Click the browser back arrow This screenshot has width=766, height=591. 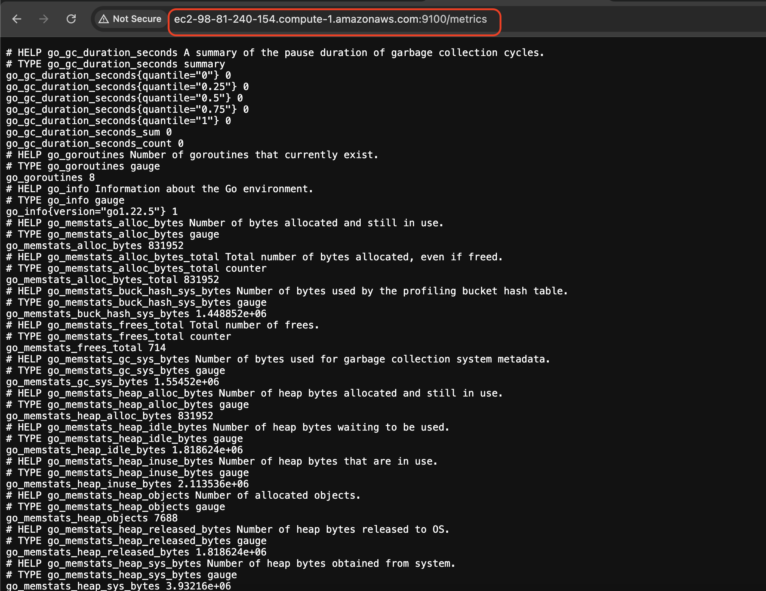click(17, 19)
